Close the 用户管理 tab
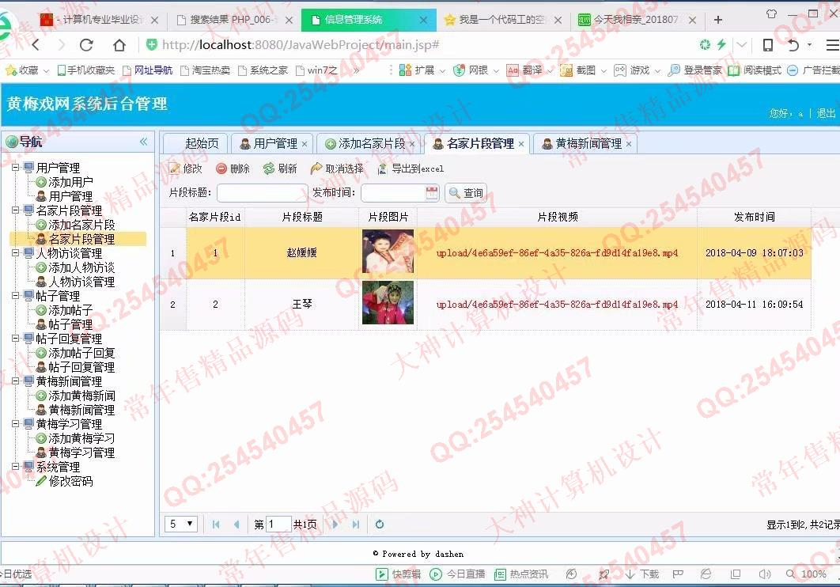 pyautogui.click(x=305, y=144)
